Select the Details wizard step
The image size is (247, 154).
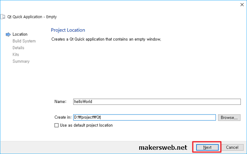coord(18,48)
